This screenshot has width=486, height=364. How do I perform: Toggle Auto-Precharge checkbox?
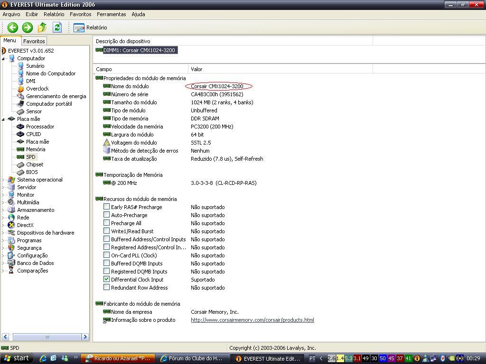click(x=106, y=215)
